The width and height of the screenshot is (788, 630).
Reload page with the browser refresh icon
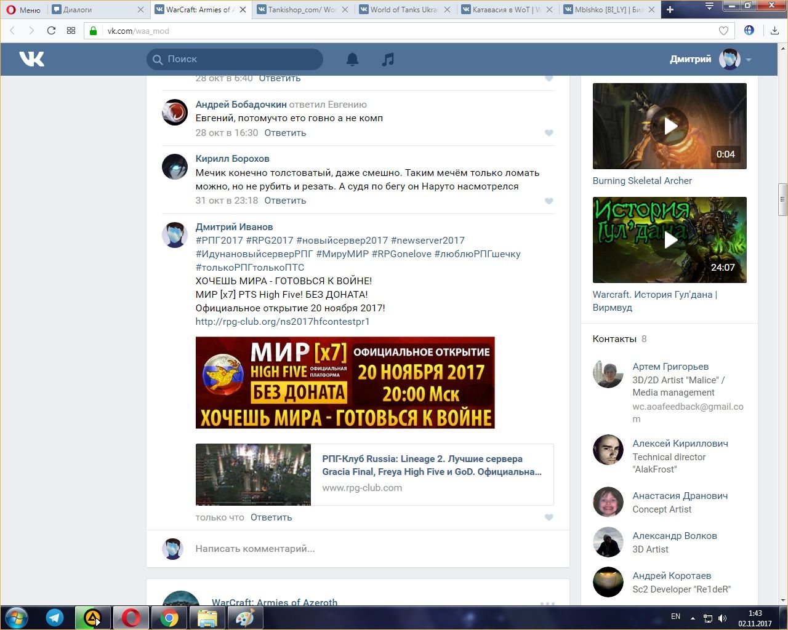point(51,31)
